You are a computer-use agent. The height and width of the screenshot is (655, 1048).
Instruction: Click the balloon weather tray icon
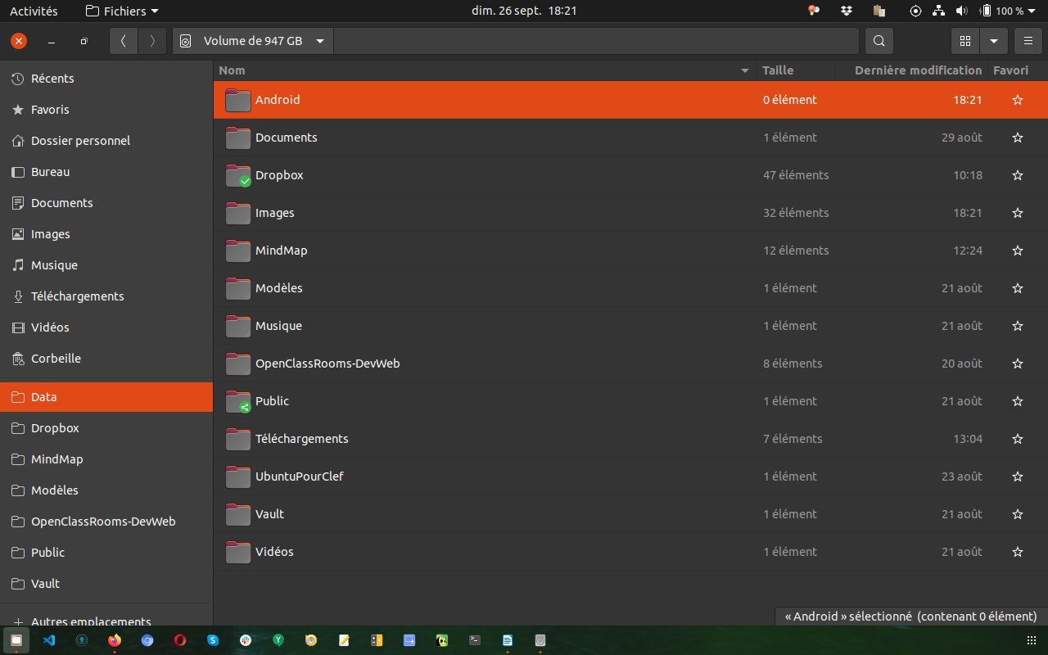pos(813,11)
